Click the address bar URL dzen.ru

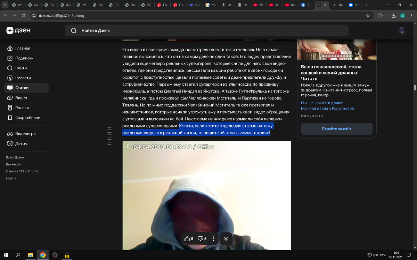coord(62,16)
